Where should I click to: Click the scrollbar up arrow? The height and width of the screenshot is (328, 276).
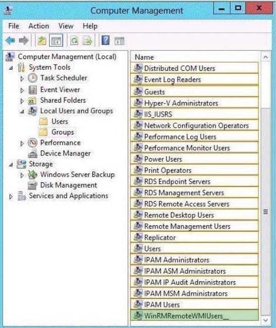(266, 57)
